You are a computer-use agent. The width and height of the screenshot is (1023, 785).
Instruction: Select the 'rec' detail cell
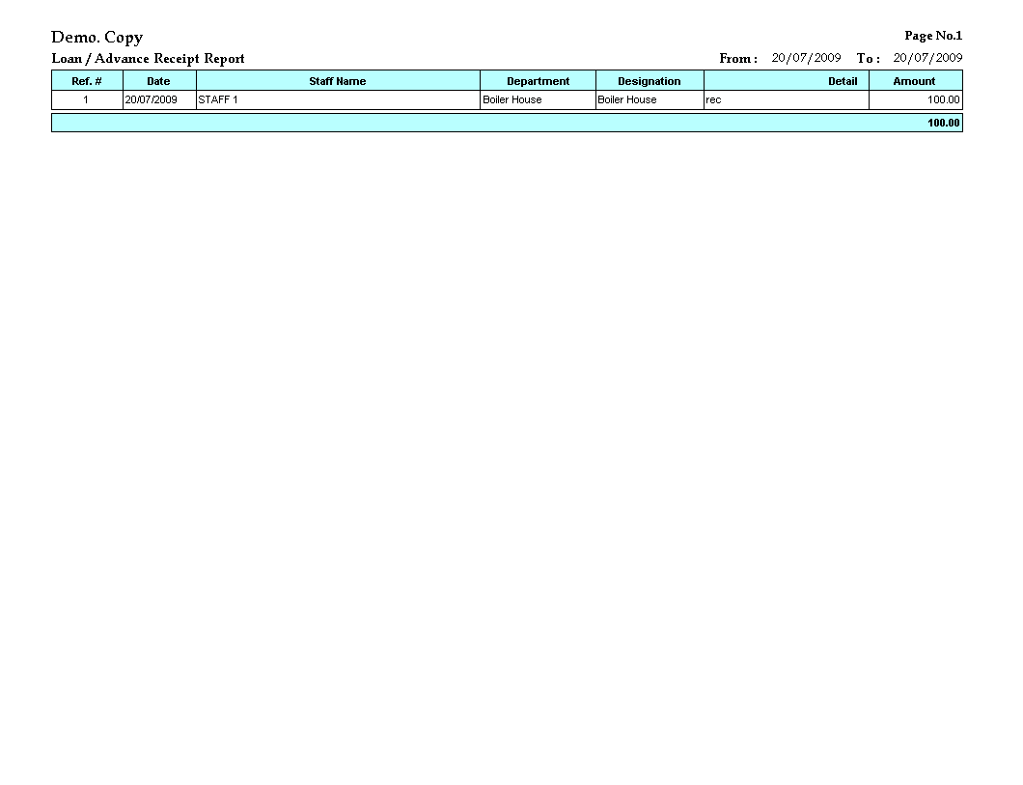coord(787,99)
